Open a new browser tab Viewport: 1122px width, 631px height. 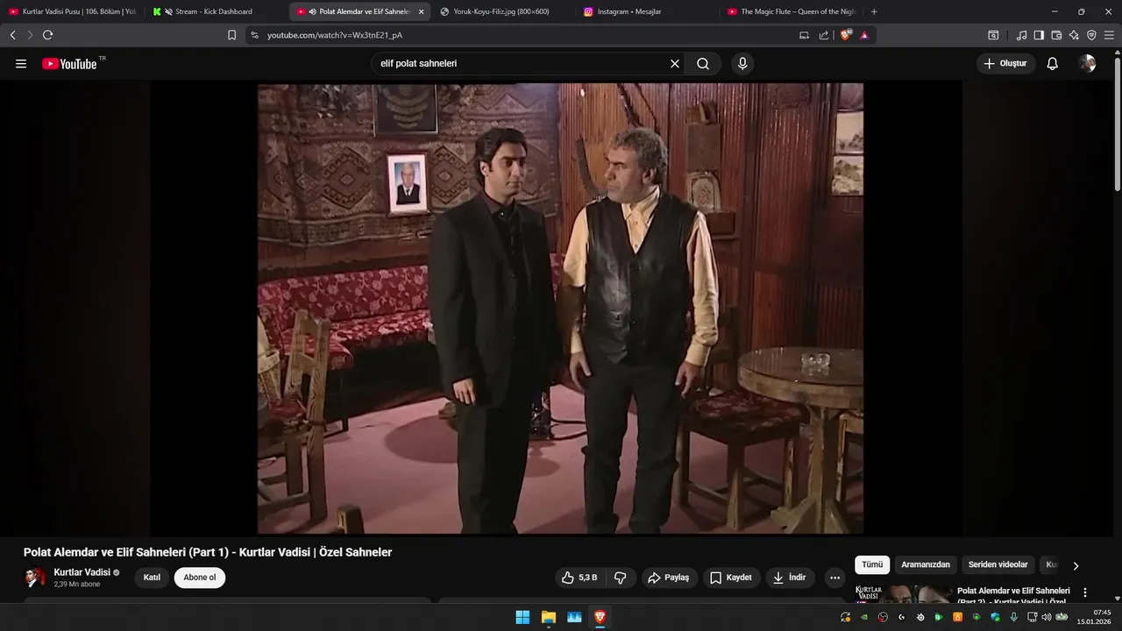pos(874,11)
